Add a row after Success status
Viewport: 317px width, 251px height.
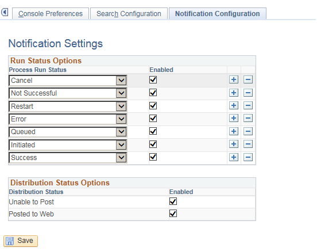pos(234,157)
